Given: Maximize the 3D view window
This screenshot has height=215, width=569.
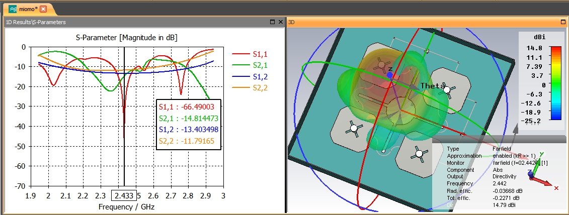Looking at the screenshot, I should (x=563, y=22).
